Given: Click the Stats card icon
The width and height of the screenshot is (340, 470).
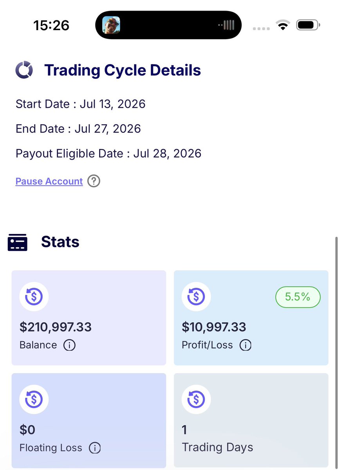Looking at the screenshot, I should (x=17, y=242).
